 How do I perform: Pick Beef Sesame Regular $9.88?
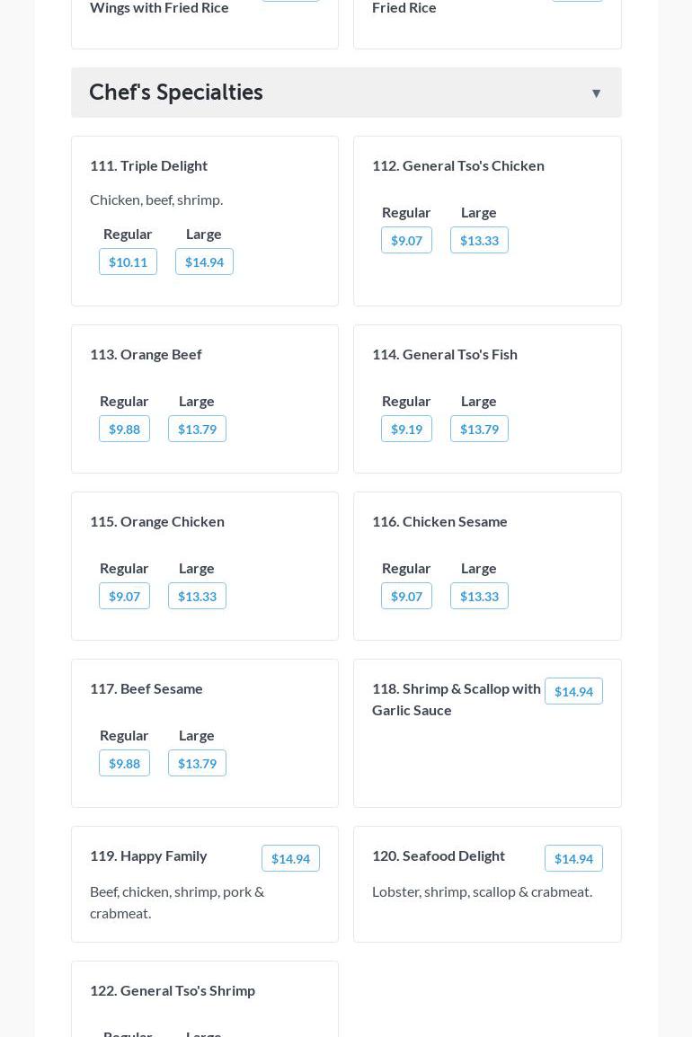click(124, 764)
